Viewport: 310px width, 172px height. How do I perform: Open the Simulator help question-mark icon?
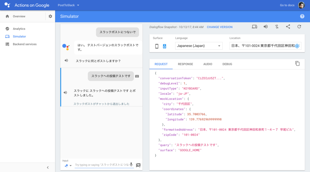click(302, 16)
